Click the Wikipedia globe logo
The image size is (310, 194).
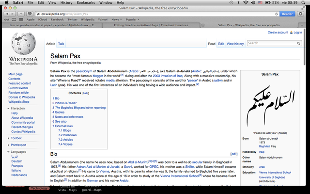pos(23,44)
